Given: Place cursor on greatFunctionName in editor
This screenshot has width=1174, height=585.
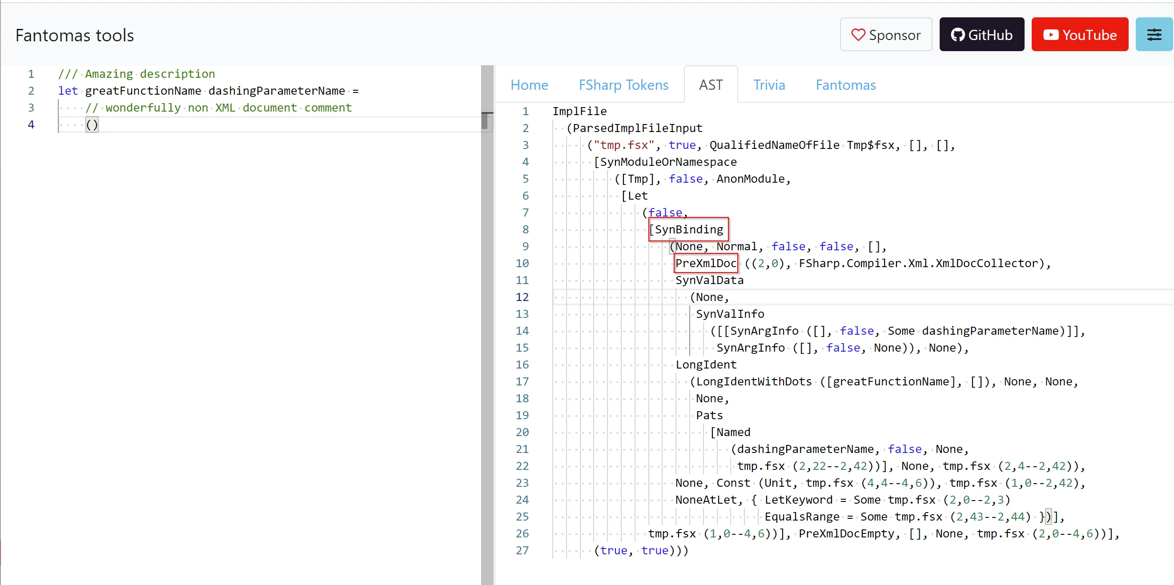Looking at the screenshot, I should pos(143,91).
